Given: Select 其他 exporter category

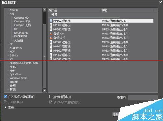Looking at the screenshot, I should pos(13,89).
